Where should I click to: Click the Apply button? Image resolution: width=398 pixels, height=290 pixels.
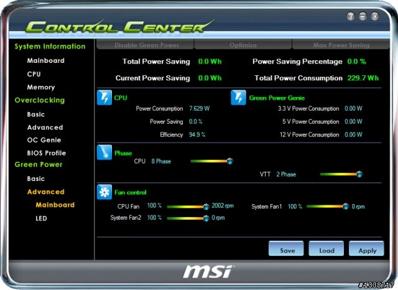point(366,248)
